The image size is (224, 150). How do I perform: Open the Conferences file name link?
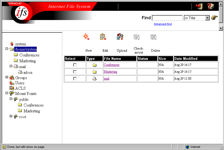(112, 65)
